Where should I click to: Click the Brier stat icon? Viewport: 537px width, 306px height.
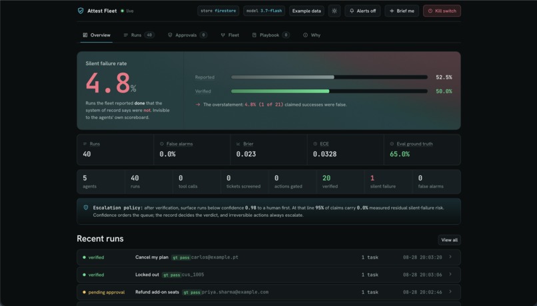pos(239,144)
